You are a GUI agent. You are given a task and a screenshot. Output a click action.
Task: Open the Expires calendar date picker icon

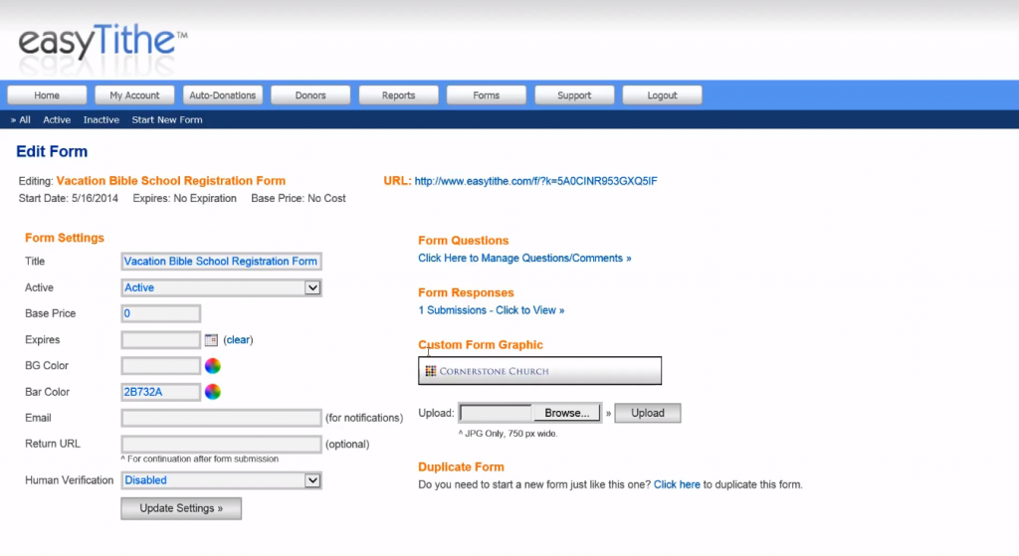coord(211,340)
